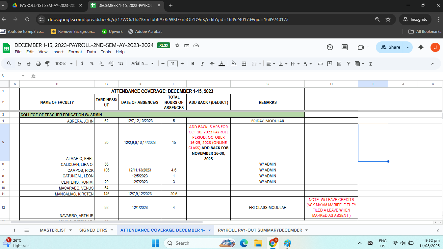
Task: Open the File menu
Action: point(18,52)
